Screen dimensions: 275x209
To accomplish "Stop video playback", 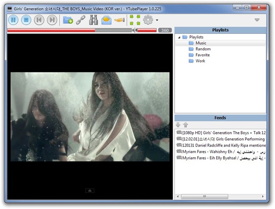I will (26, 20).
